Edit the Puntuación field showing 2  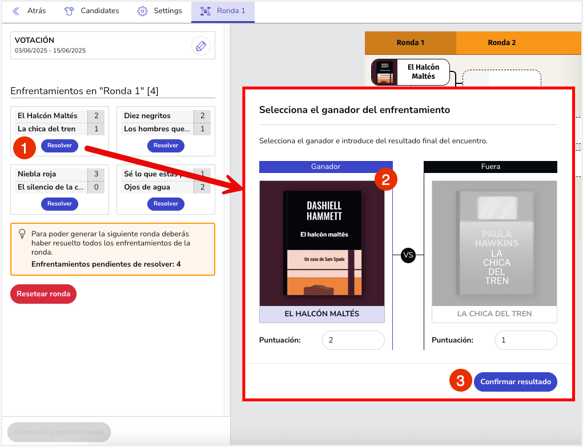pyautogui.click(x=353, y=340)
